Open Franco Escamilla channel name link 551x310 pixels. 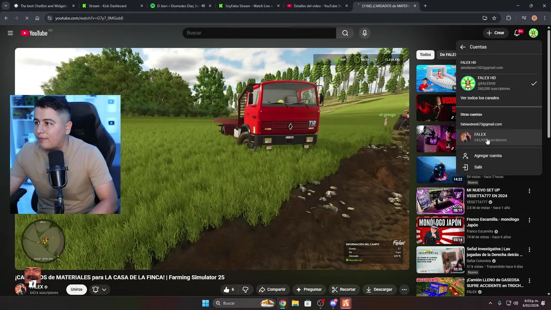[480, 231]
